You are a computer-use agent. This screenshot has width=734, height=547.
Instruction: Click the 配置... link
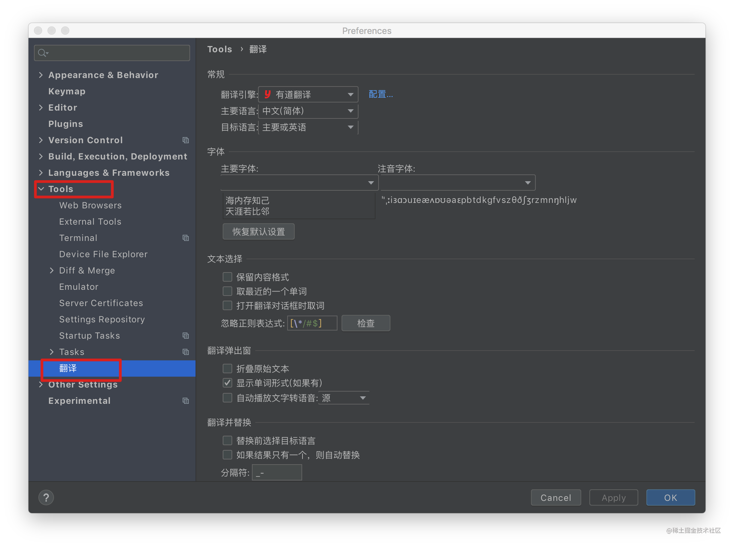(380, 94)
